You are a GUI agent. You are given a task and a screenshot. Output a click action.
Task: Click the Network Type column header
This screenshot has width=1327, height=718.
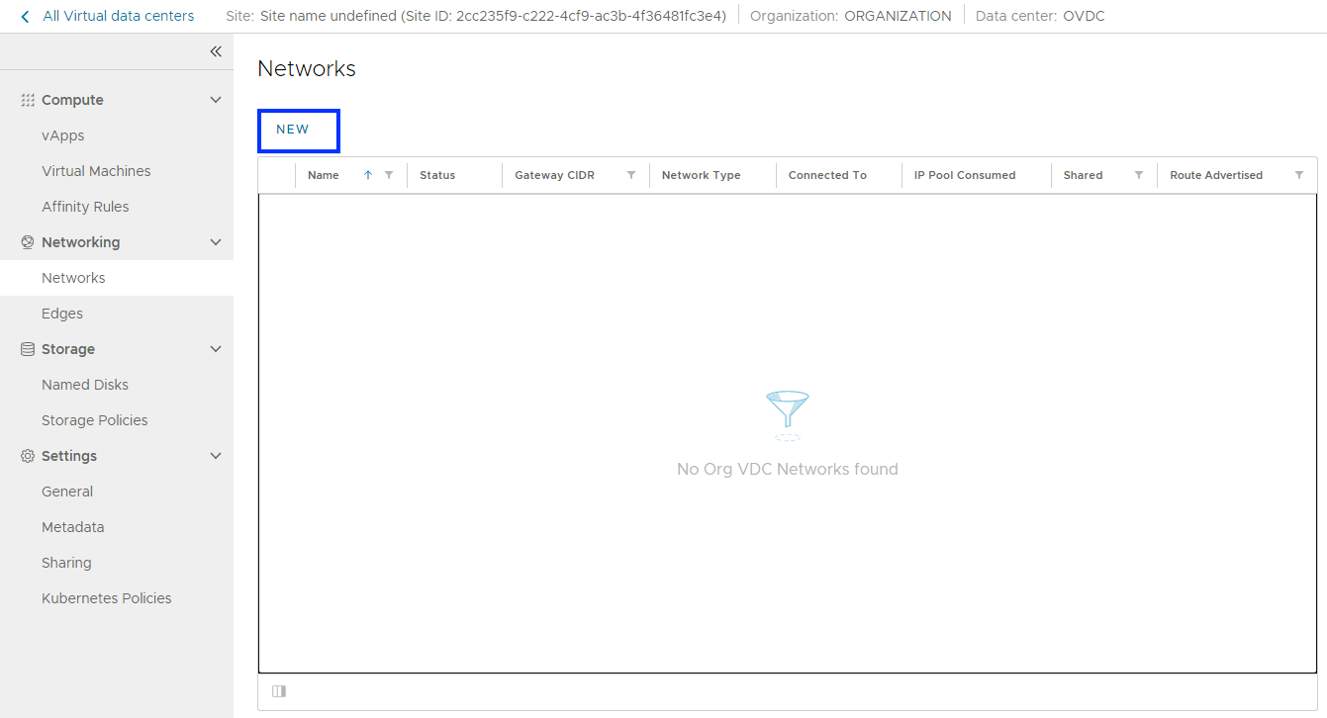click(701, 175)
